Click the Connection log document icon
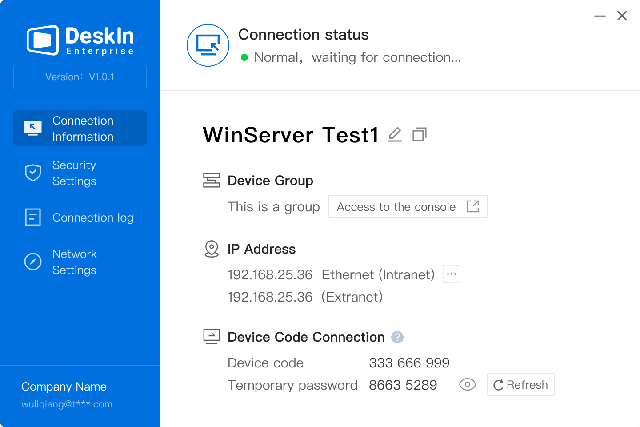Viewport: 640px width, 427px height. pyautogui.click(x=33, y=217)
